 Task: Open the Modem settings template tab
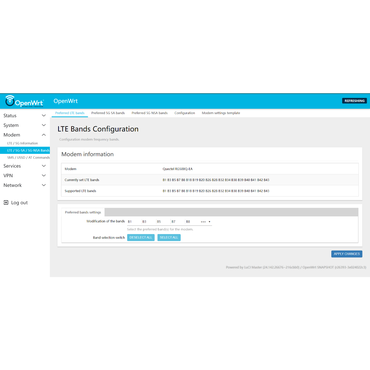click(221, 113)
